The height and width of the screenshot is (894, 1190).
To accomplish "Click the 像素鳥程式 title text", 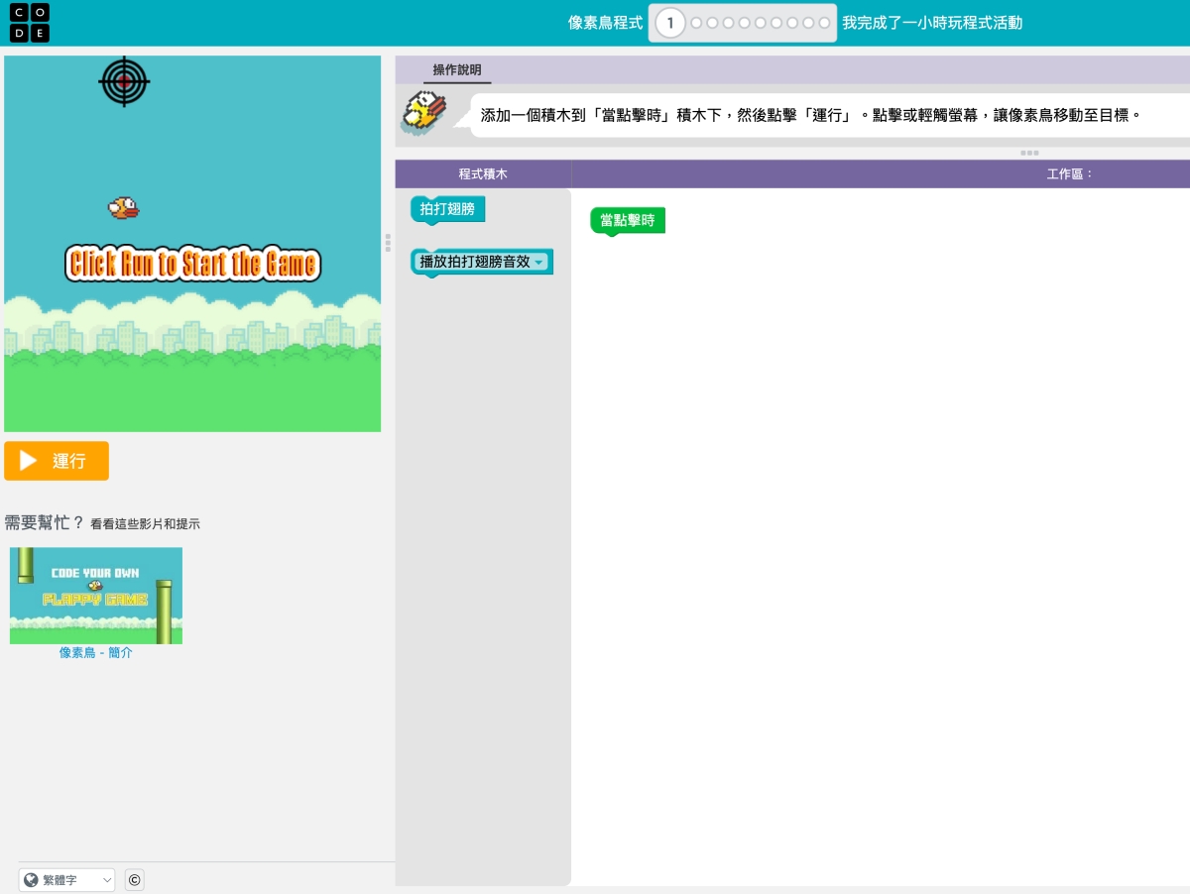I will tap(606, 23).
